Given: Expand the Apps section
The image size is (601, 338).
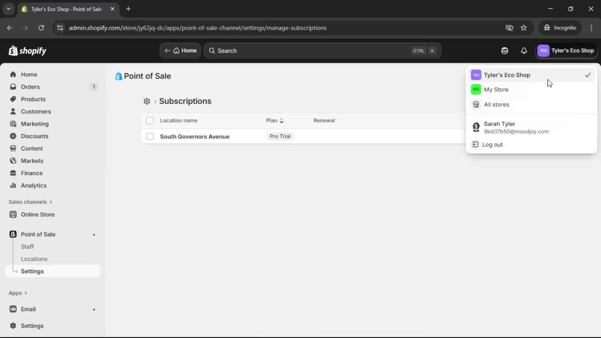Looking at the screenshot, I should 18,293.
